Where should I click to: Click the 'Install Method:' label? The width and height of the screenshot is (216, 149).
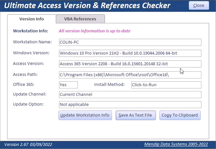click(x=109, y=84)
